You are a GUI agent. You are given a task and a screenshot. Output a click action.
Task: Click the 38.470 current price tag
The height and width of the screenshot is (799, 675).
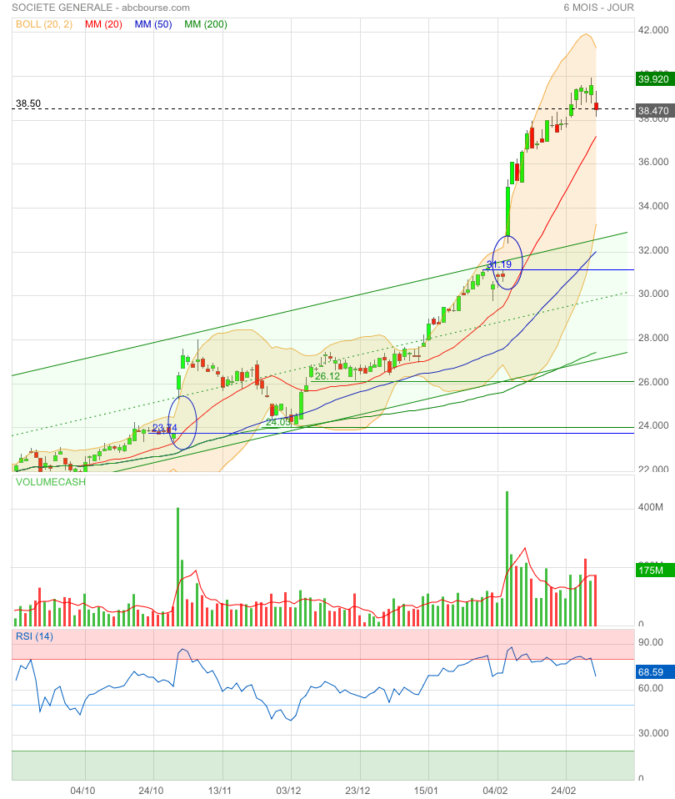655,111
